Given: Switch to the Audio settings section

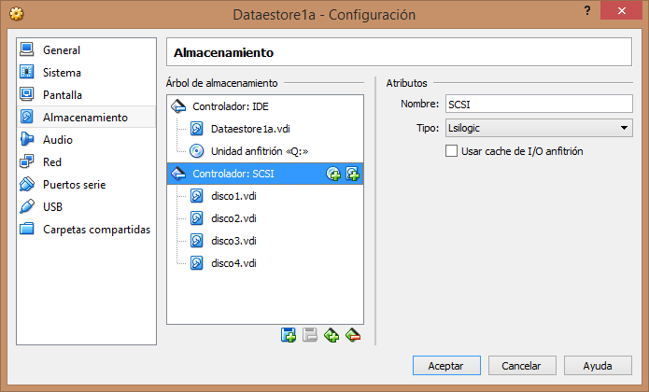Looking at the screenshot, I should point(58,140).
